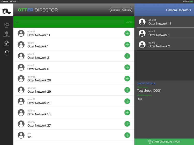Select Otter Network 2 in contacts list

(x=75, y=56)
